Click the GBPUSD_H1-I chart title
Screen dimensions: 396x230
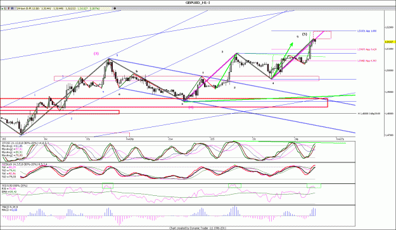[198, 3]
